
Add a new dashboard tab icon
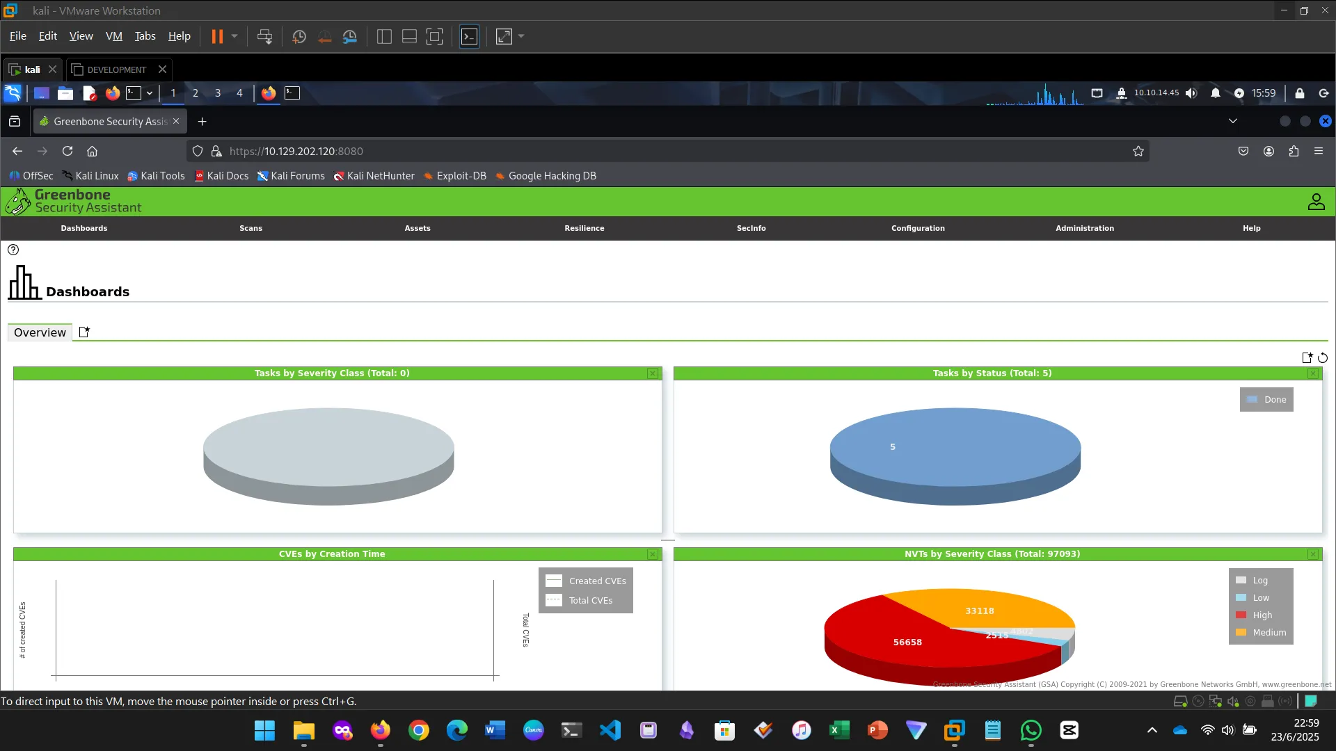[x=84, y=332]
